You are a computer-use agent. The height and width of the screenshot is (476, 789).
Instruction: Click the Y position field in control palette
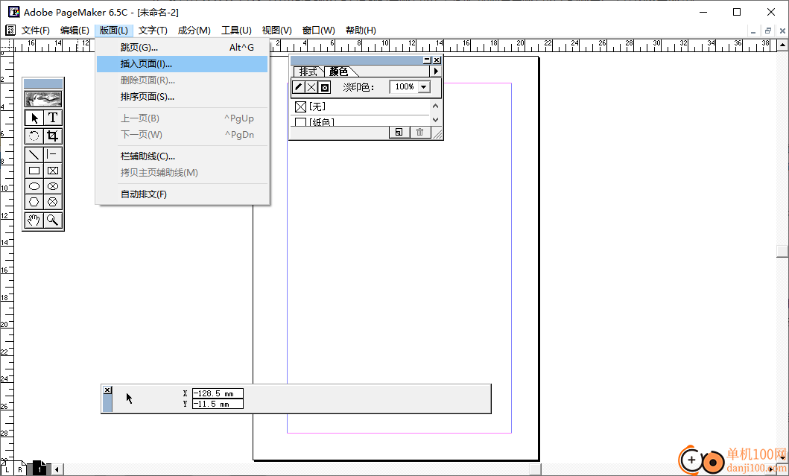pos(218,404)
